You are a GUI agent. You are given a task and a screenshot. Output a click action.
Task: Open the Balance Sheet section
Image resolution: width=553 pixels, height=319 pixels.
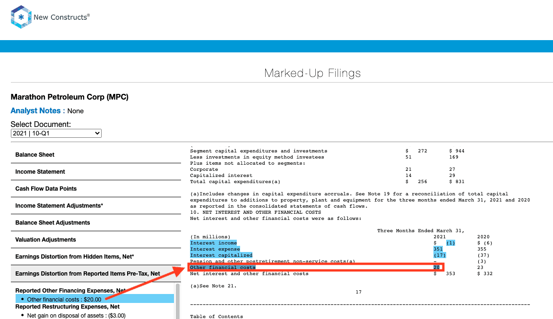pos(96,155)
